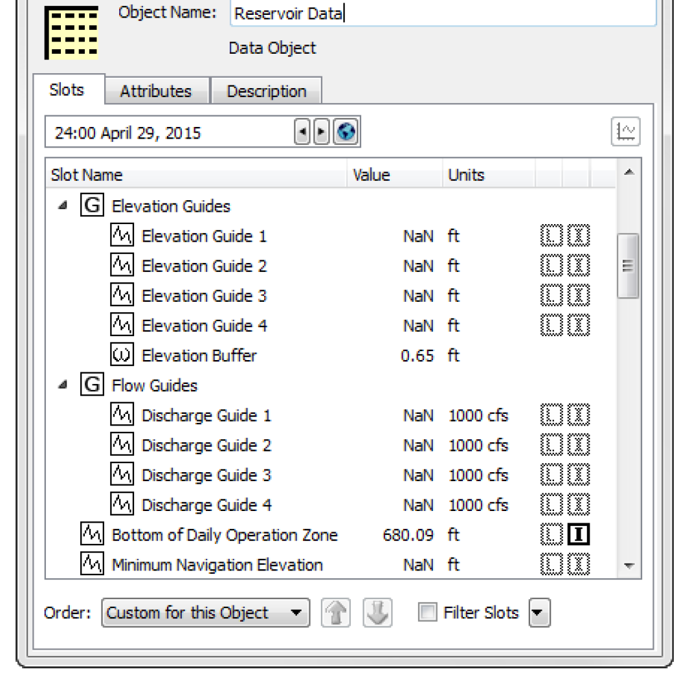Switch to the Attributes tab
Image resolution: width=690 pixels, height=680 pixels.
click(156, 91)
